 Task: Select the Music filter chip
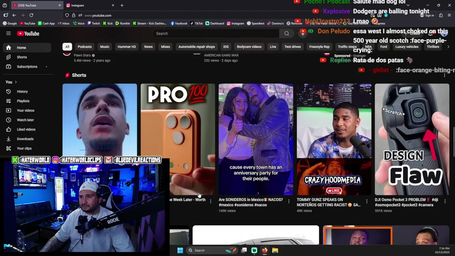point(105,47)
